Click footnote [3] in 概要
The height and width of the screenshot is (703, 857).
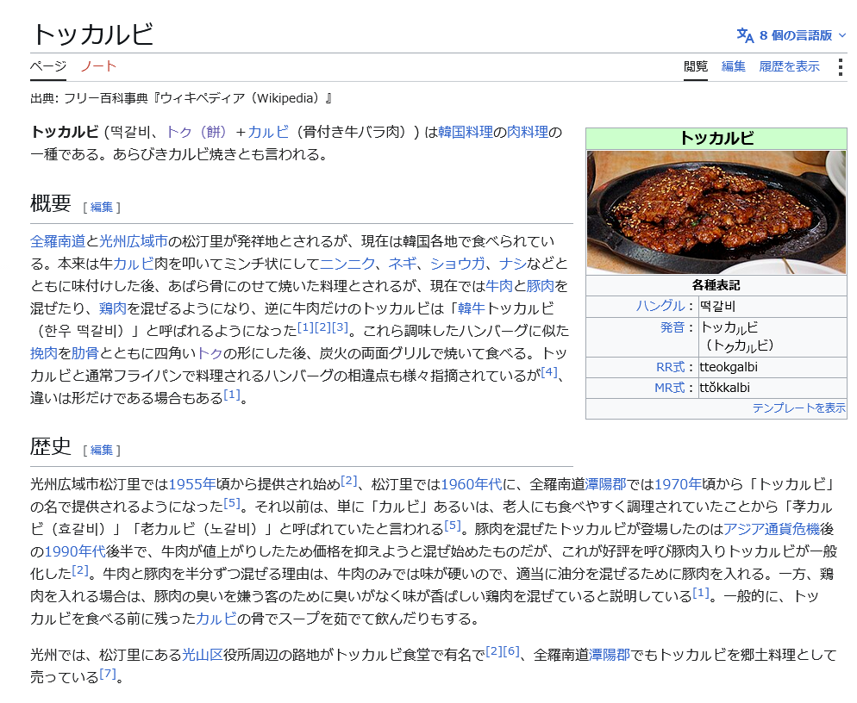[x=340, y=327]
